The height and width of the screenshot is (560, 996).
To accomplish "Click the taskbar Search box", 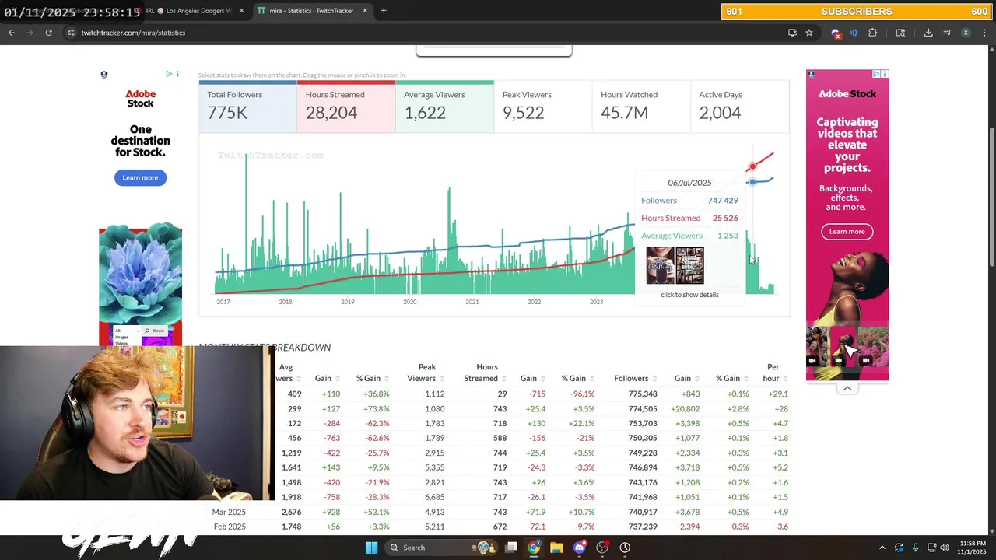I will click(441, 548).
